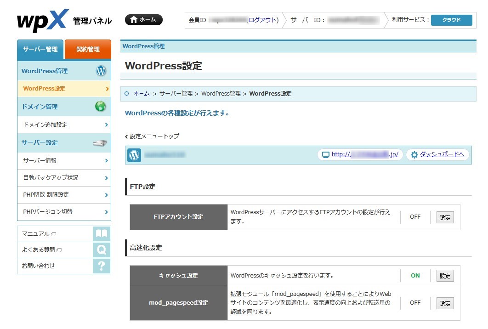The height and width of the screenshot is (329, 488).
Task: Go back to 設定メニュートップ
Action: pyautogui.click(x=154, y=136)
